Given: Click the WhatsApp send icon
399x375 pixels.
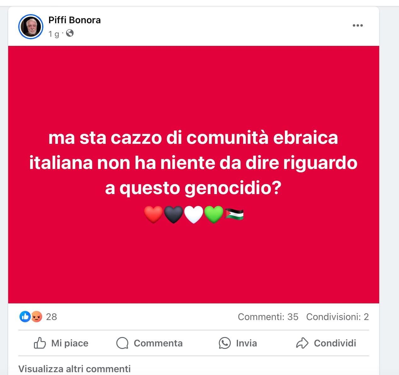Looking at the screenshot, I should click(224, 343).
